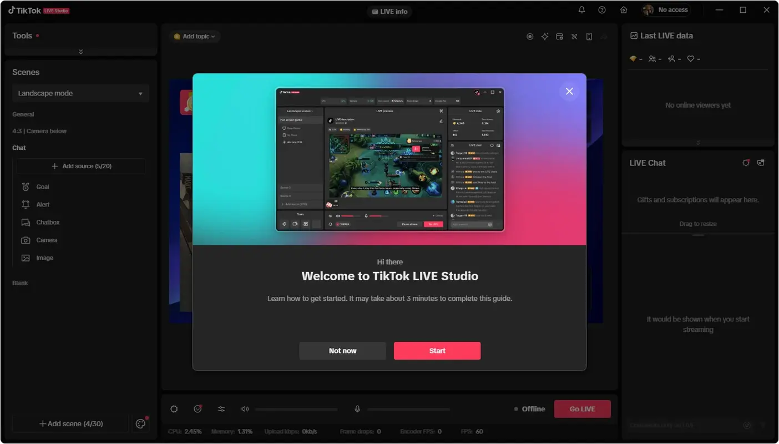Open the phone mirror view icon

(x=589, y=36)
